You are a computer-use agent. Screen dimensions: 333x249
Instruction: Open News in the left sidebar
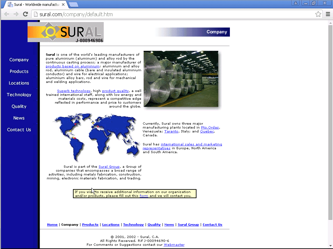point(19,118)
